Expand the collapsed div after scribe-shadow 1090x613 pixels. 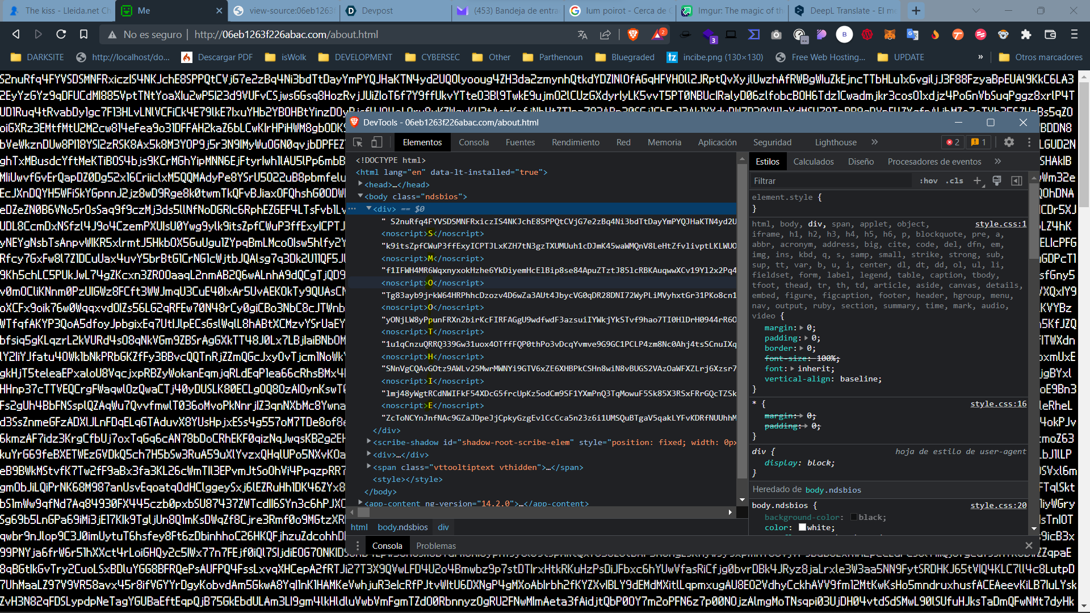[x=369, y=454]
